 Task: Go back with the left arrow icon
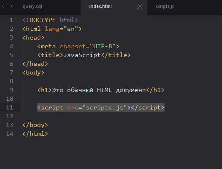point(4,6)
